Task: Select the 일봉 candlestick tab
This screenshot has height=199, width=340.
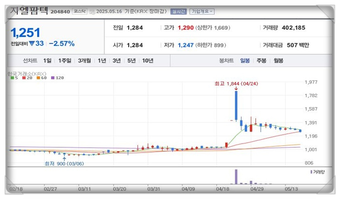Action: pyautogui.click(x=245, y=61)
